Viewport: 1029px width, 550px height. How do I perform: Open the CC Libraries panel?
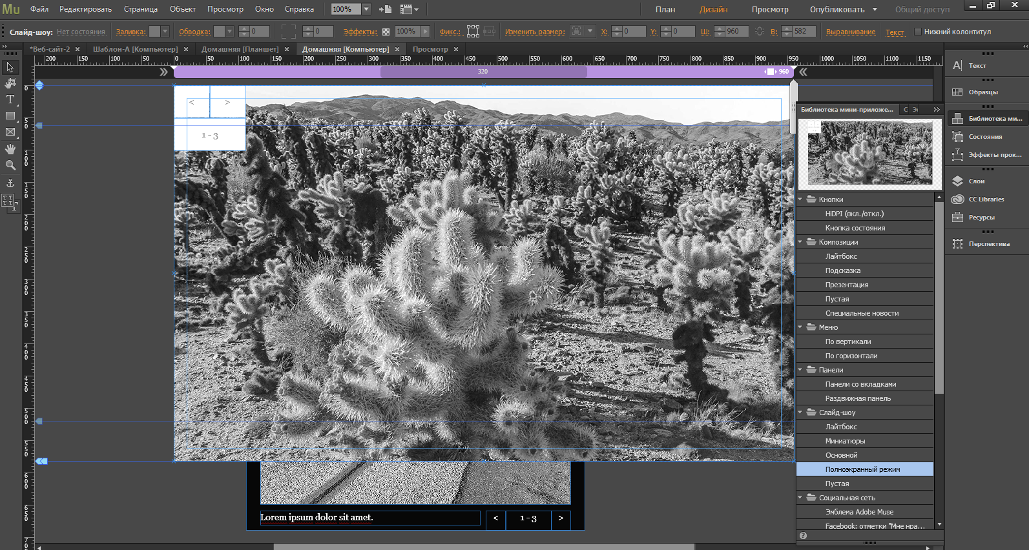click(986, 199)
